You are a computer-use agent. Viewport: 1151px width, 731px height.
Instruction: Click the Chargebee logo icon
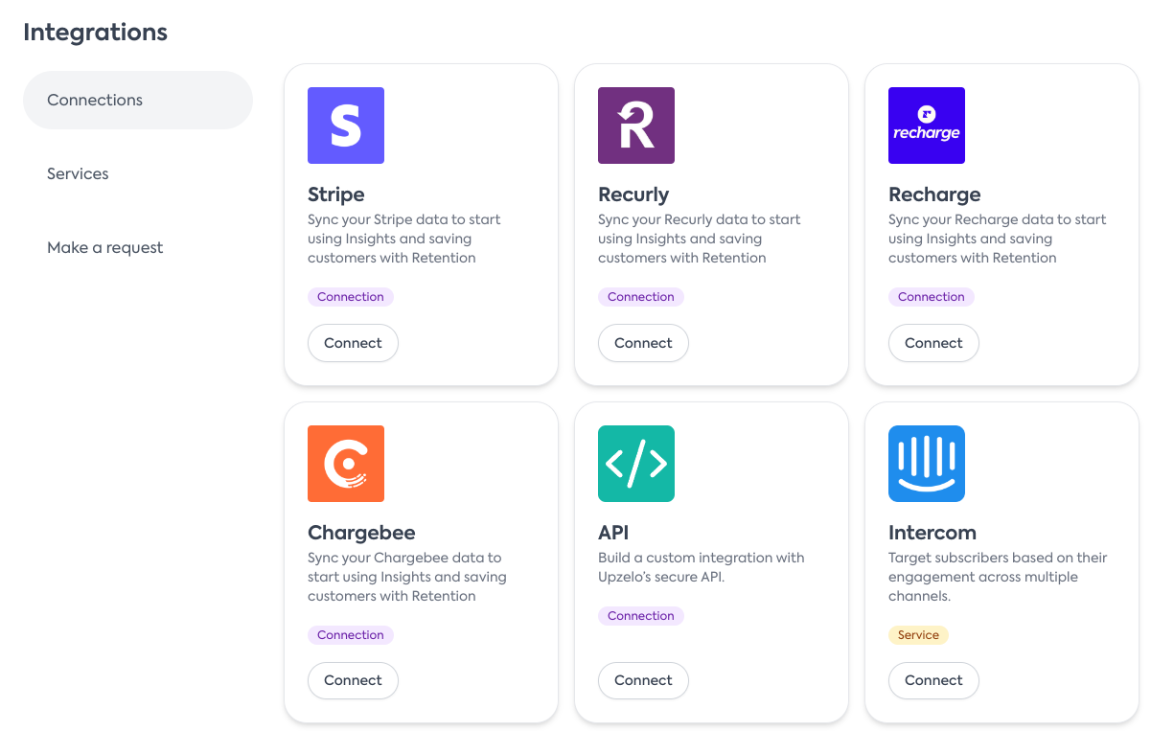(x=346, y=464)
